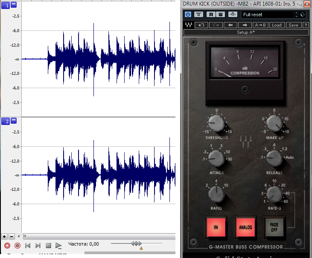Click the Load preset button
This screenshot has height=258, width=312.
pos(277,25)
